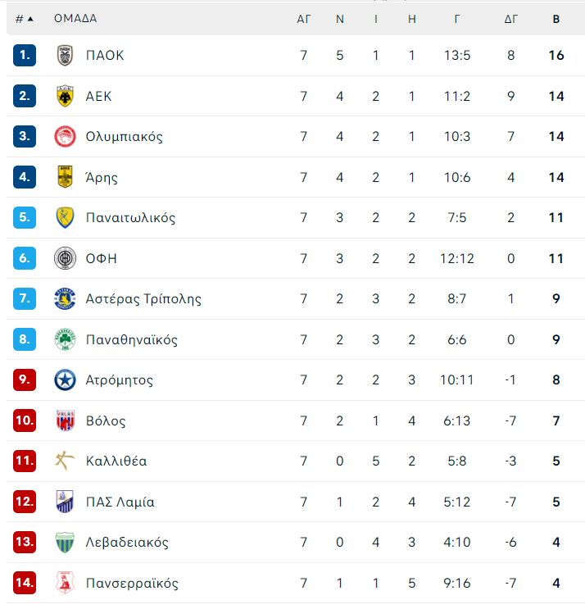Click the red position badge 14.
The image size is (585, 609).
tap(25, 583)
